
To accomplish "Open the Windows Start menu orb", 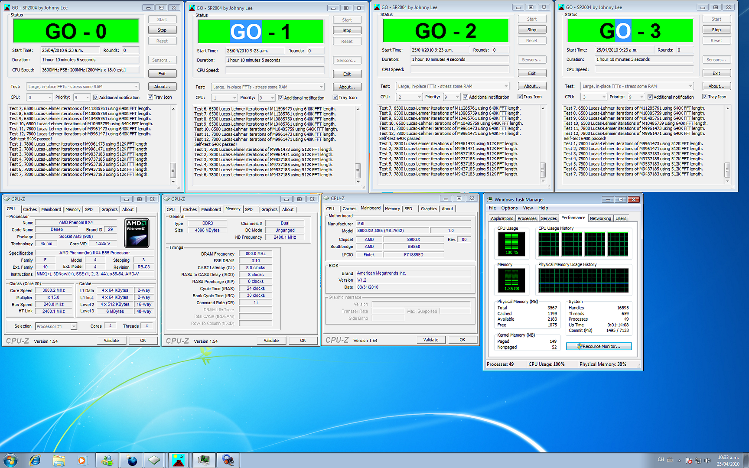I will pos(10,460).
